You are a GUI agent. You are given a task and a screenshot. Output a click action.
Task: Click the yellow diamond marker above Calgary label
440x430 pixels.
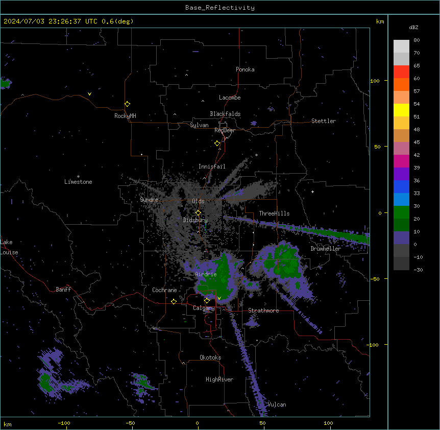[207, 301]
